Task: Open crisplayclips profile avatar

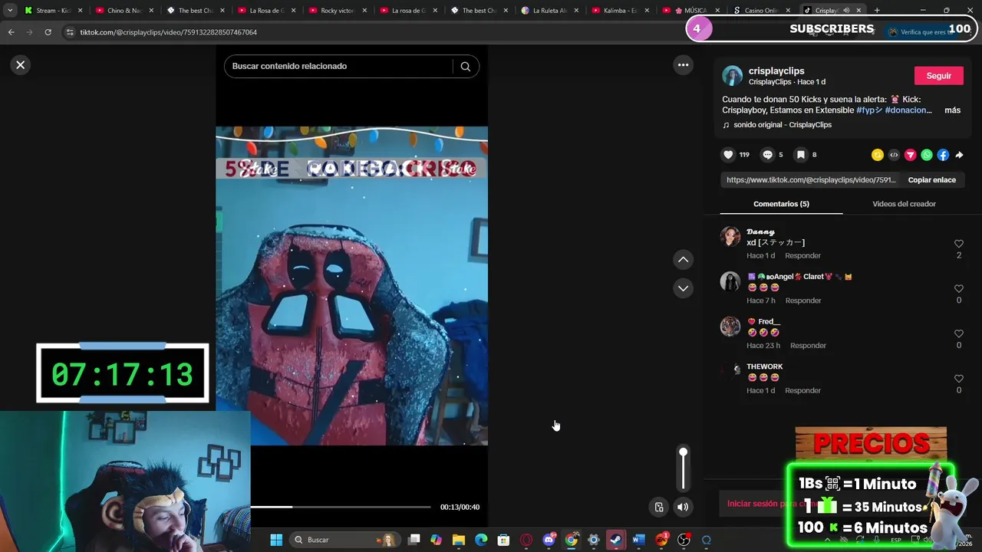Action: tap(733, 76)
